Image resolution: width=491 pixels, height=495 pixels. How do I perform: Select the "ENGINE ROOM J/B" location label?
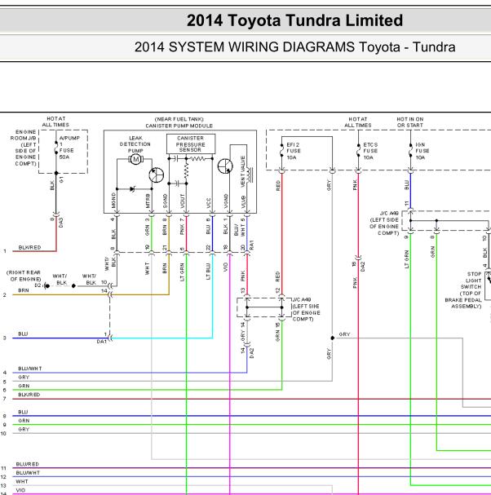pos(24,148)
